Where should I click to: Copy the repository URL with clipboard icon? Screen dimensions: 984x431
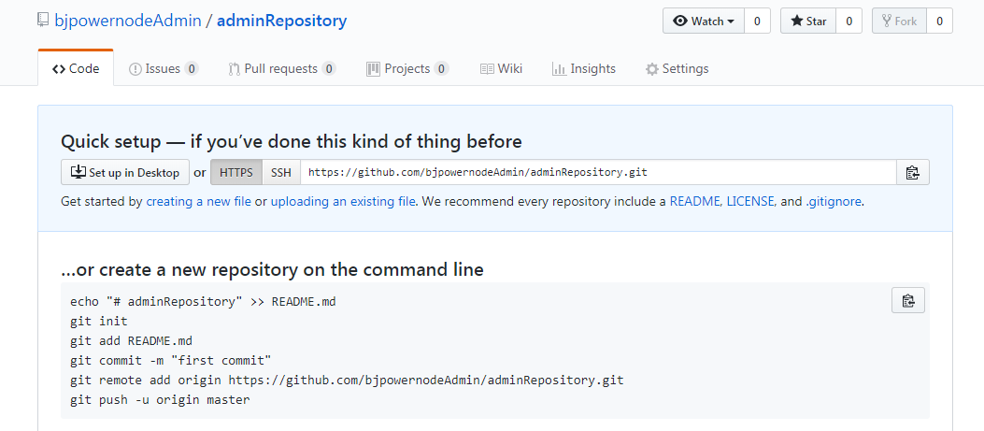[912, 172]
